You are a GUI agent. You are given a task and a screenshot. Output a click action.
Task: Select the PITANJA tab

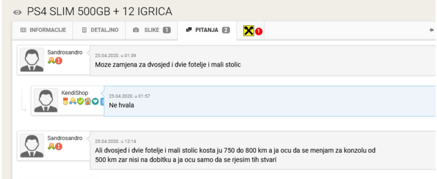207,30
